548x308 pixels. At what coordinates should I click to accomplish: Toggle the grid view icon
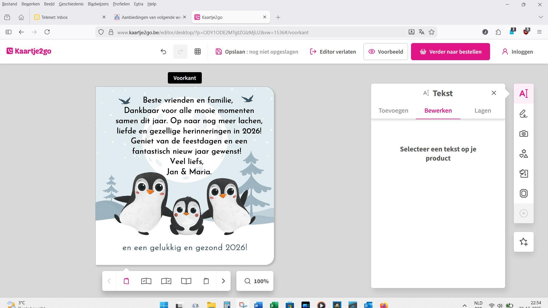pyautogui.click(x=198, y=52)
